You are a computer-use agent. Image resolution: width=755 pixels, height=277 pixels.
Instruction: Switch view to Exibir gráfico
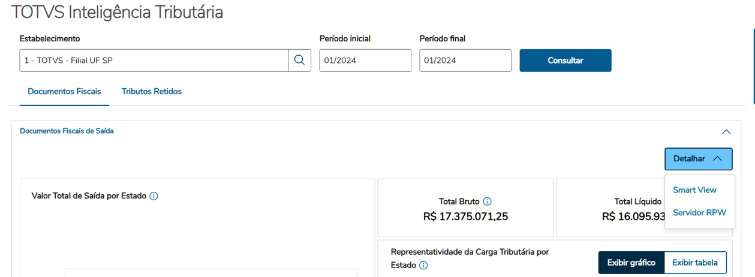tap(631, 263)
